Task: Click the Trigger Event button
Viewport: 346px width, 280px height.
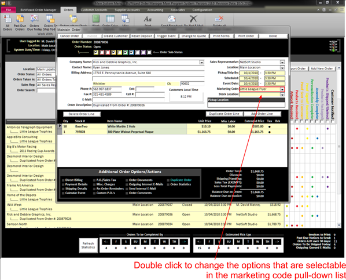Action: click(x=166, y=36)
